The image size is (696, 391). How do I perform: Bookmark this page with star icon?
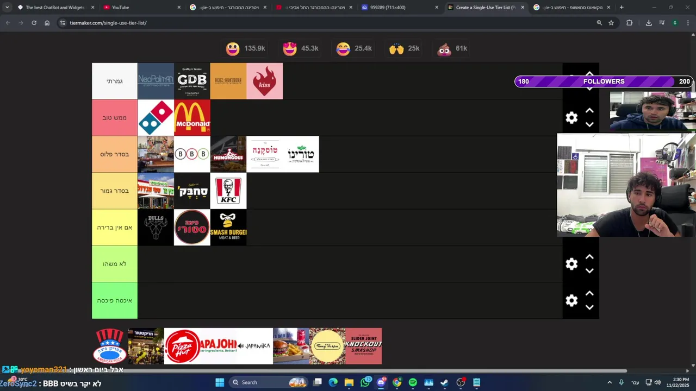pyautogui.click(x=611, y=23)
